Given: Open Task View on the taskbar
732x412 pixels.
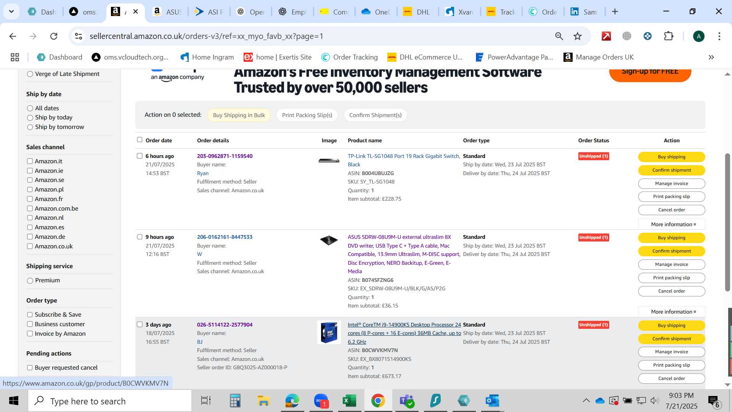Looking at the screenshot, I should [206, 401].
